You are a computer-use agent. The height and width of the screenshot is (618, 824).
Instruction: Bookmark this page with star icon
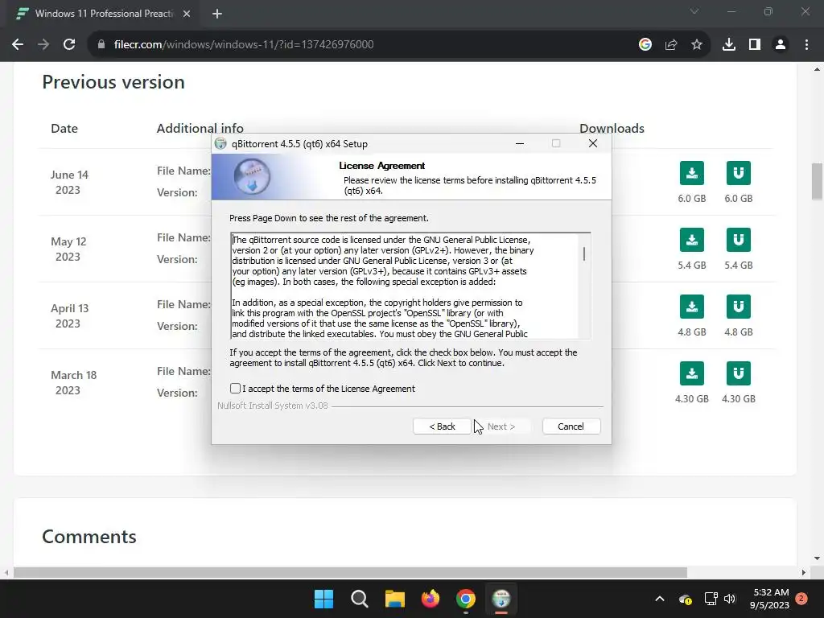tap(697, 44)
